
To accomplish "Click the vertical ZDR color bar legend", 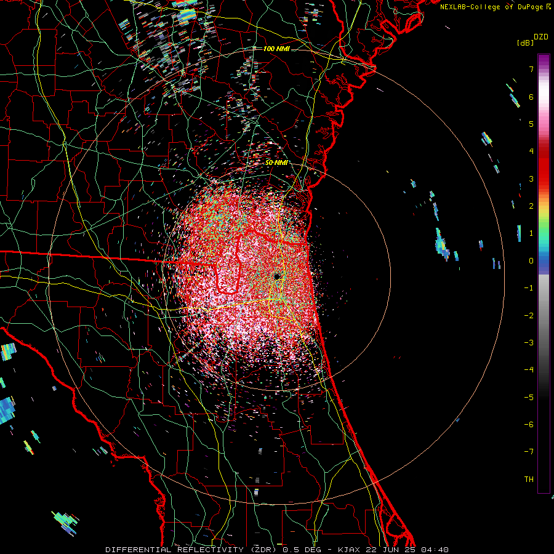I will [544, 273].
